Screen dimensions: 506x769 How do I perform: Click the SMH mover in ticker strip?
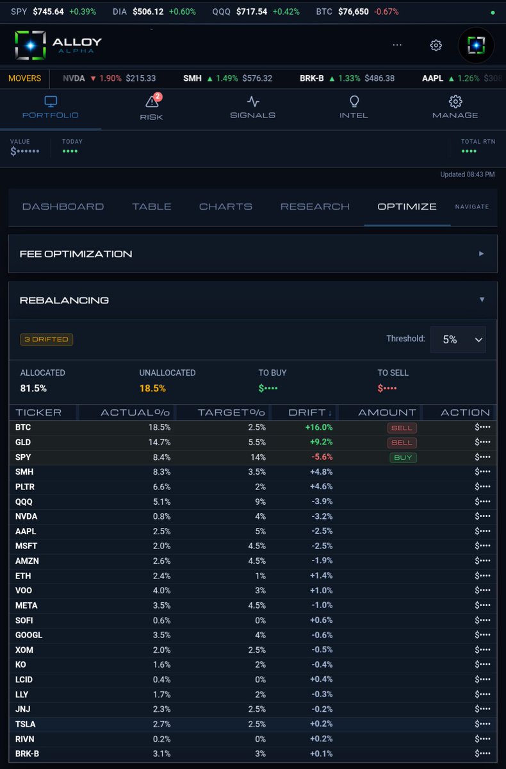(x=227, y=78)
